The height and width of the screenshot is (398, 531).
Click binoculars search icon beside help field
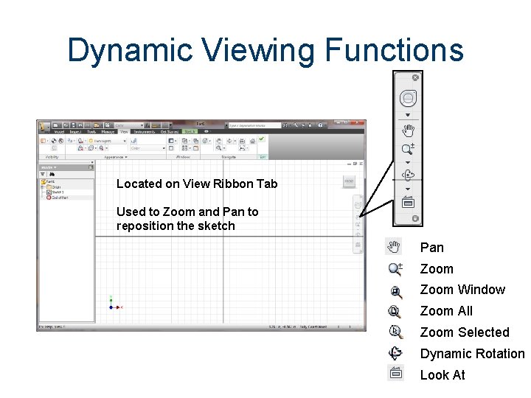[285, 125]
